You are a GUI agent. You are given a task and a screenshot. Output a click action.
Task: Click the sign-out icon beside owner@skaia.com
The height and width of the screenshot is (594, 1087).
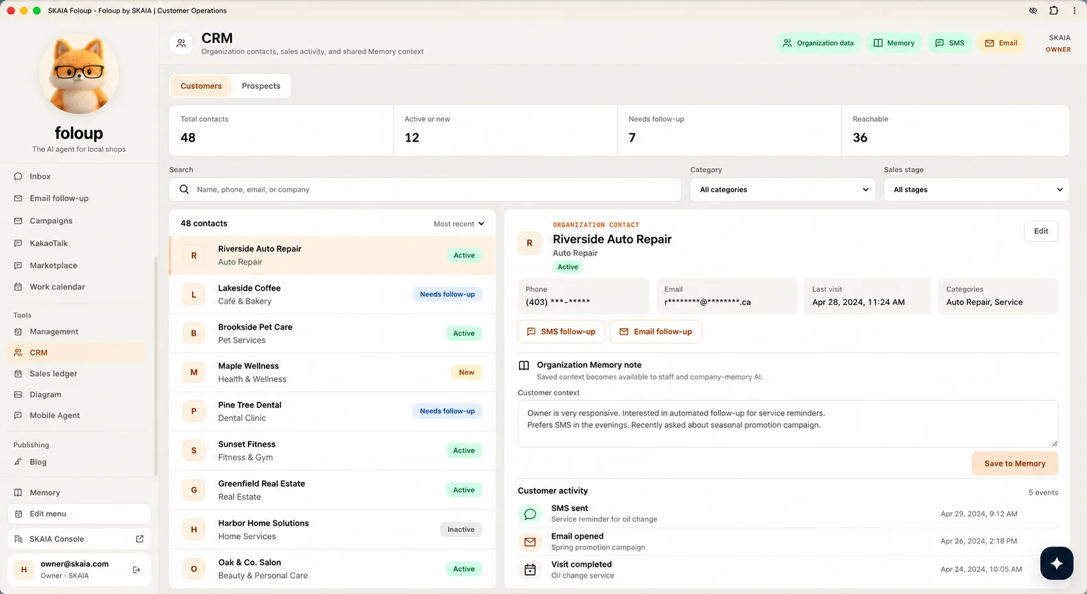136,570
